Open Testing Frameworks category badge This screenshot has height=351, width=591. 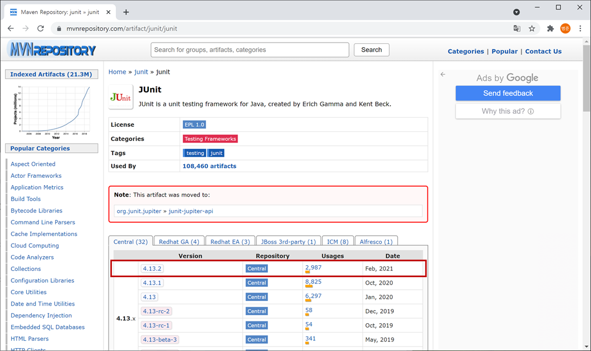(x=210, y=139)
